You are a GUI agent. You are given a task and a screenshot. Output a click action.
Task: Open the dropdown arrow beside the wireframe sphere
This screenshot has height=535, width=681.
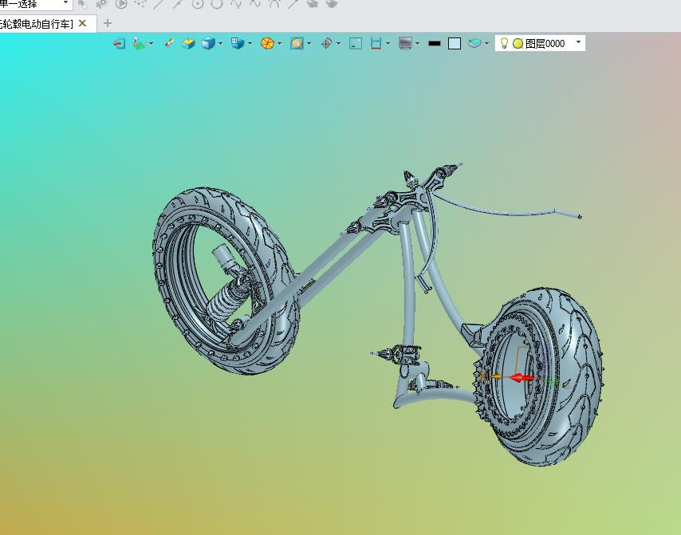[280, 44]
